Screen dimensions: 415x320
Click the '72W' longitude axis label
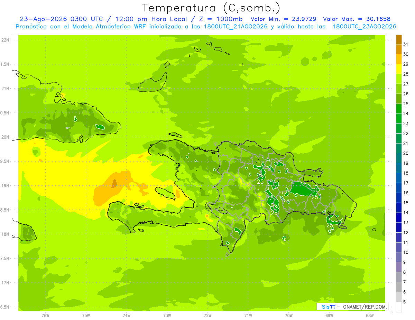tap(207, 316)
